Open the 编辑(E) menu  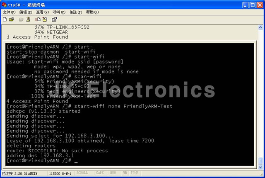click(26, 12)
